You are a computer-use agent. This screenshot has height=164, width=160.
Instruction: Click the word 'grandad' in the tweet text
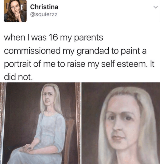point(93,51)
